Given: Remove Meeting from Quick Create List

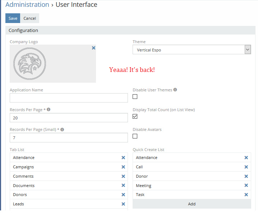Looking at the screenshot, I should [x=246, y=186].
